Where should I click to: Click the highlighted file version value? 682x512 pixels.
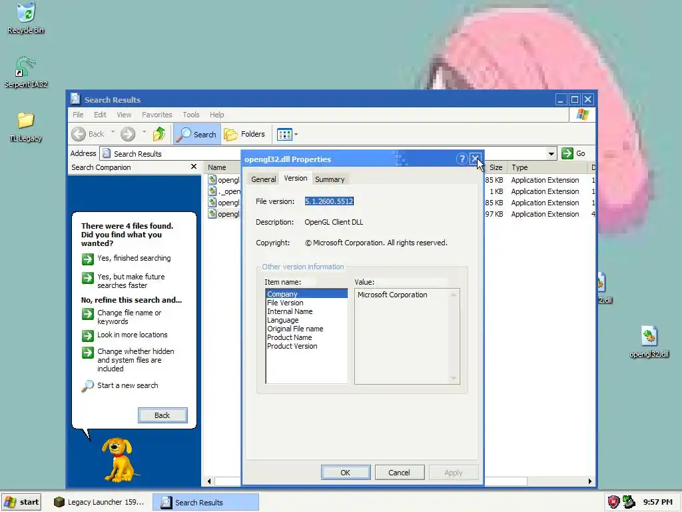329,201
